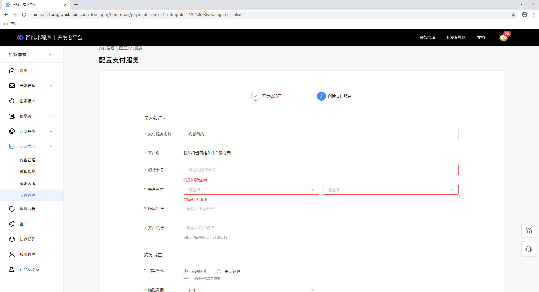Open 智能客服 submenu item
This screenshot has width=539, height=292.
[28, 184]
